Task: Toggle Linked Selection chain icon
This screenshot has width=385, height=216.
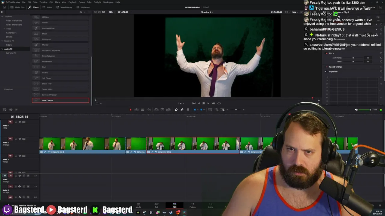Action: pos(182,110)
